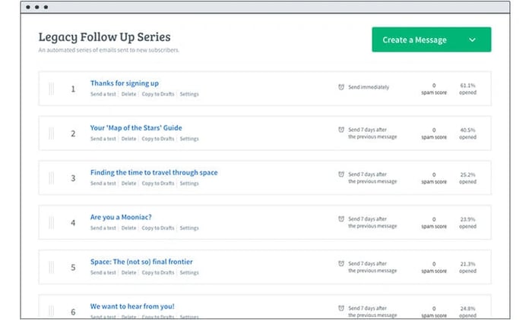Open 'Thanks for signing up' message
Image resolution: width=532 pixels, height=320 pixels.
pyautogui.click(x=124, y=83)
